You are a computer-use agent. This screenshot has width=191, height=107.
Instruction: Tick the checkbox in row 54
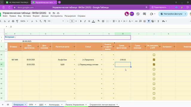[x=154, y=74]
